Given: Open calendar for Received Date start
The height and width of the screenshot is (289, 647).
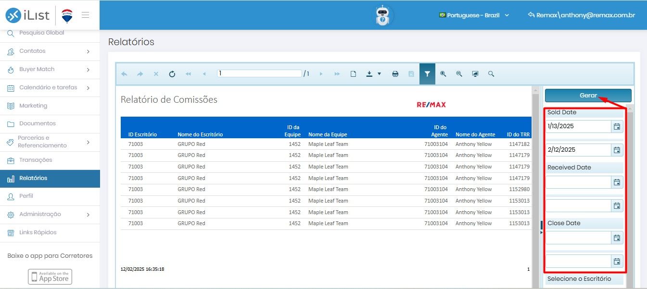Looking at the screenshot, I should pos(617,182).
